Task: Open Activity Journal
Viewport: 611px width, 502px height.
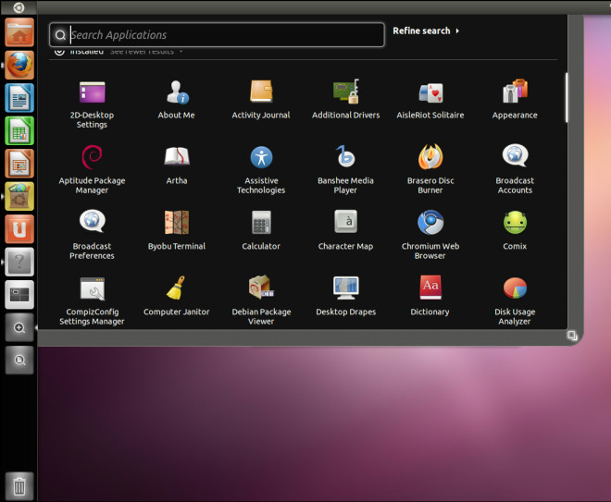Action: coord(261,99)
